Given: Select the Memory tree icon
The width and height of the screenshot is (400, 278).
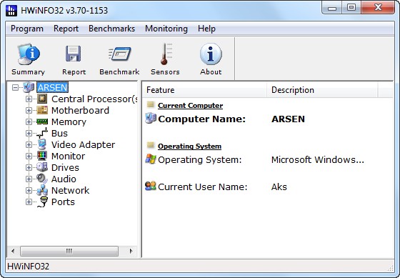Looking at the screenshot, I should coord(42,121).
